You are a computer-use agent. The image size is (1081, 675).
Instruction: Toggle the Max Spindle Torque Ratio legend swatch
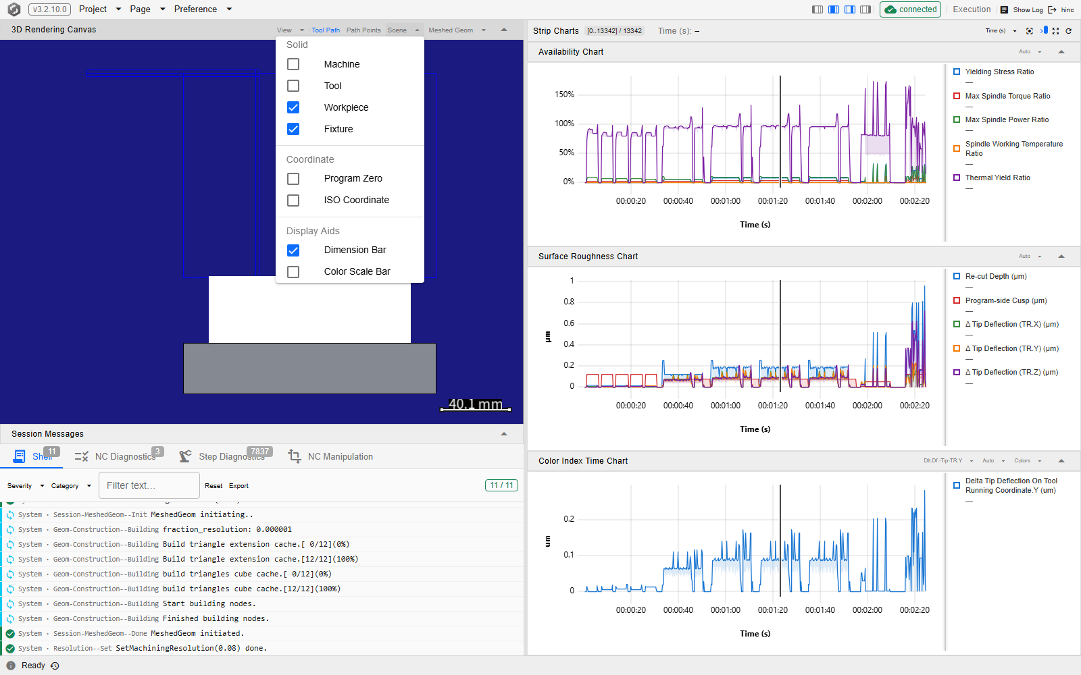click(x=957, y=96)
